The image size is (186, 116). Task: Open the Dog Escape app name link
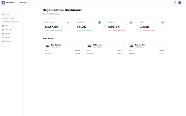tap(56, 45)
